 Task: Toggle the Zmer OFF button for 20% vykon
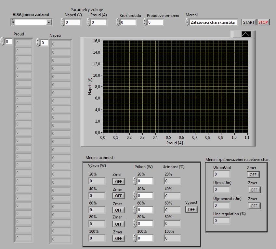pos(119,181)
